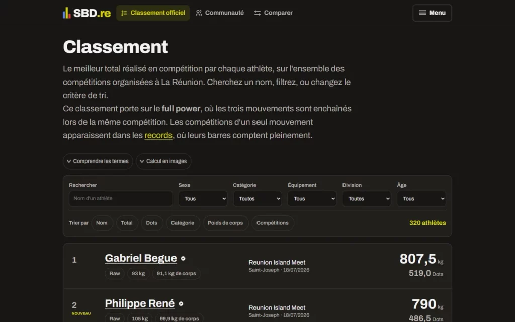Click the 93 kg category tag
The height and width of the screenshot is (322, 515).
[x=138, y=273]
